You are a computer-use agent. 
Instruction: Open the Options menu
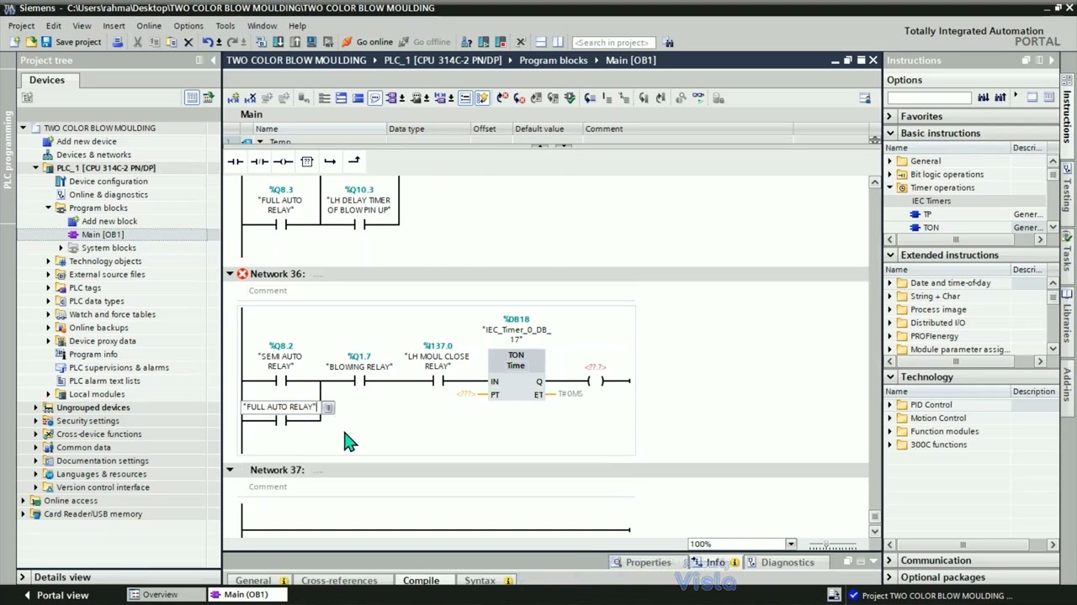pos(188,26)
